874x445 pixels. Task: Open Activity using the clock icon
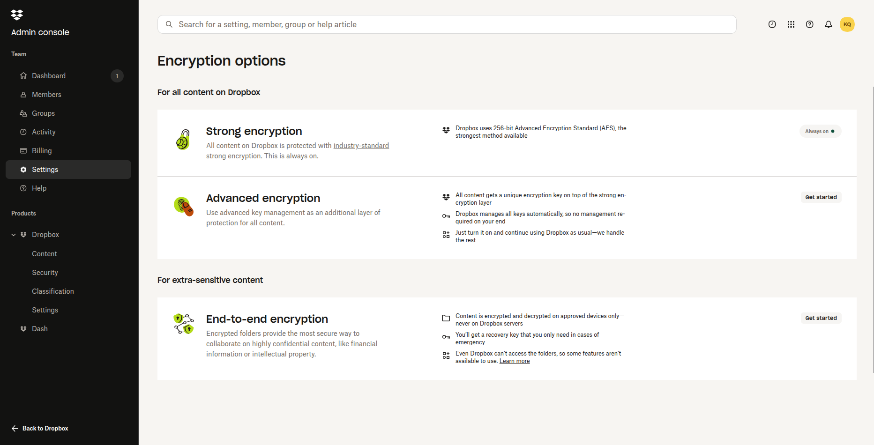point(23,132)
